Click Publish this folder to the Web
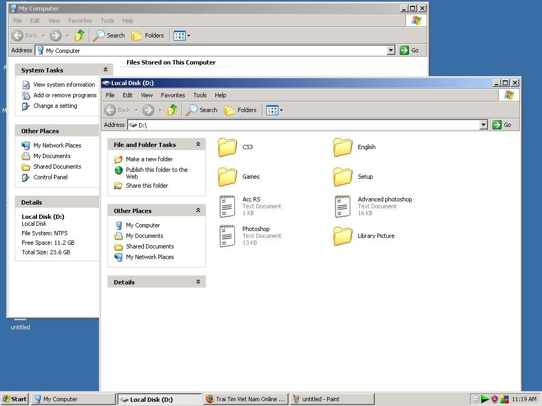The image size is (542, 406). click(151, 173)
